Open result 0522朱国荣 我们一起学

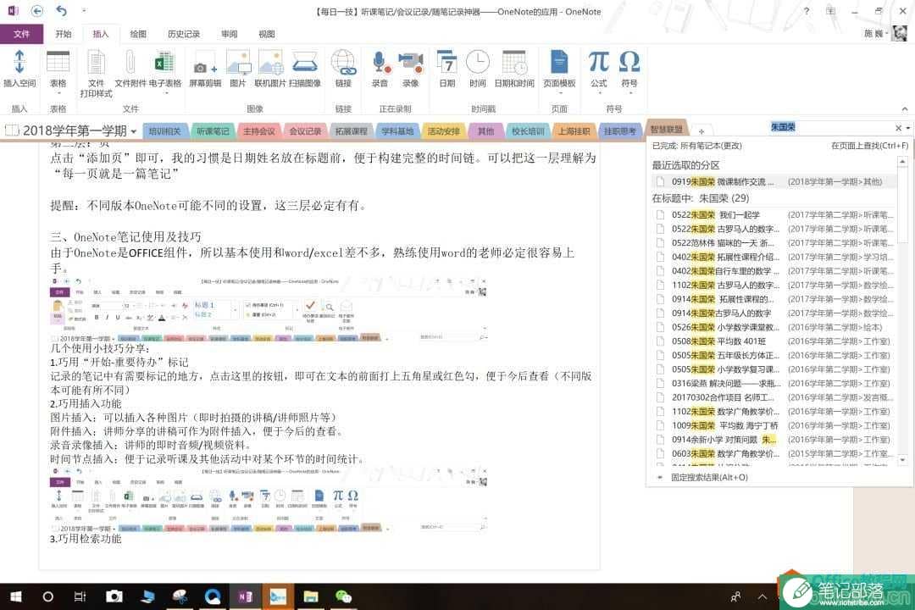point(775,215)
